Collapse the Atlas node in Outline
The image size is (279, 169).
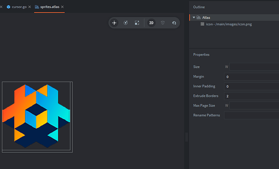pyautogui.click(x=194, y=17)
